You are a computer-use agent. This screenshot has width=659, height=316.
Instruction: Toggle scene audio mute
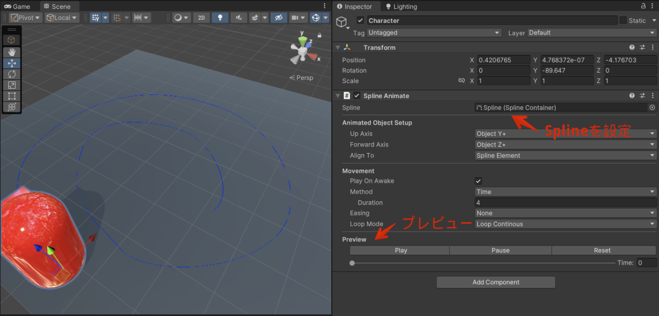tap(238, 18)
